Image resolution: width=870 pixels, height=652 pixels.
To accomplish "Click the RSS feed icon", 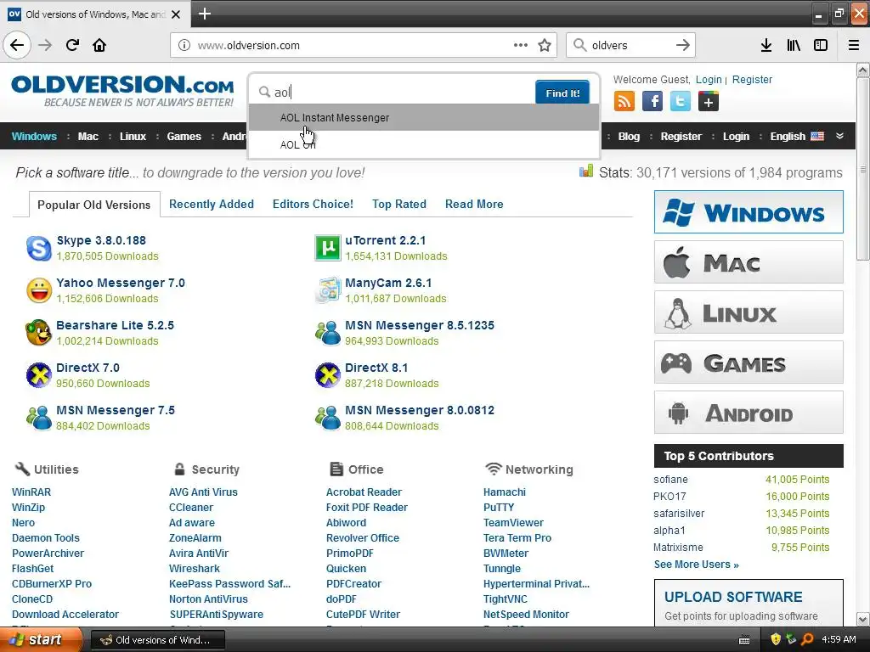I will pos(624,102).
